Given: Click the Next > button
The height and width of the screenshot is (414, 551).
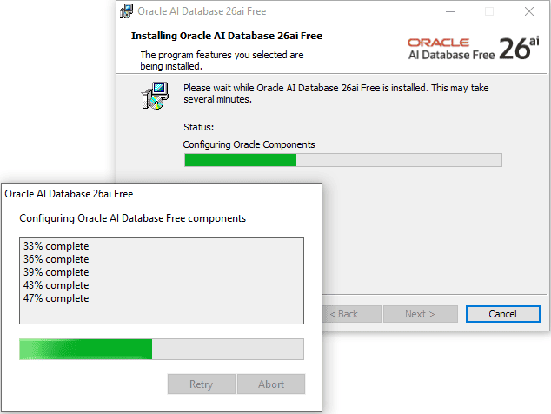Looking at the screenshot, I should pyautogui.click(x=420, y=314).
